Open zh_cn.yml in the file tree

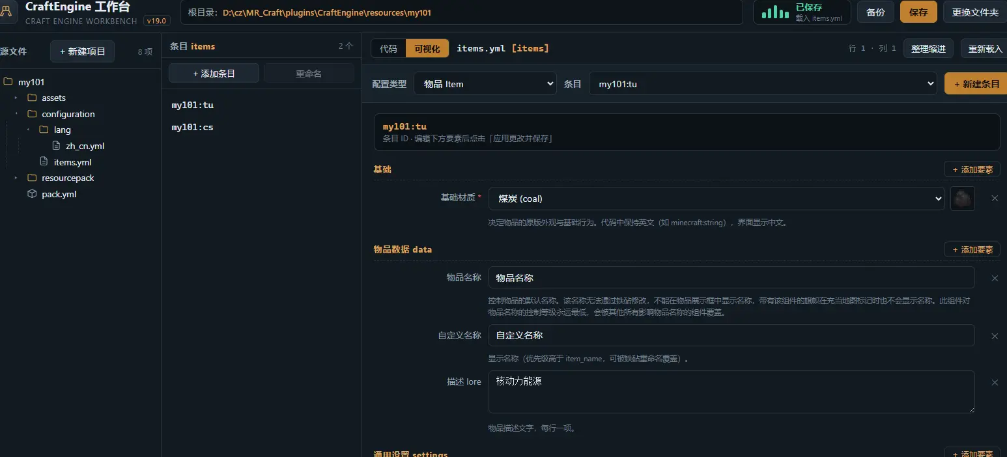pos(85,146)
